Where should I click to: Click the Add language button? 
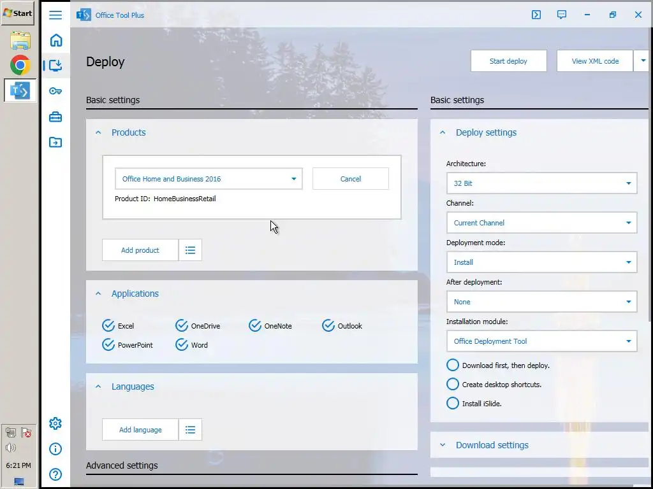[140, 430]
